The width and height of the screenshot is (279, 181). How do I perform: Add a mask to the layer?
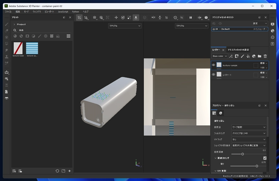[x=237, y=56]
